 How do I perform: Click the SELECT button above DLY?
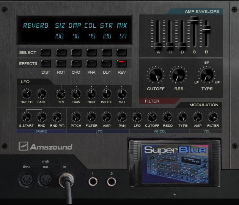[107, 52]
